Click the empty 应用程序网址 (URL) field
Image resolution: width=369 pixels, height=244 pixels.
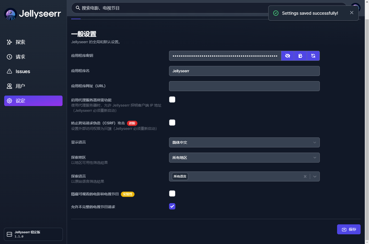tap(244, 86)
